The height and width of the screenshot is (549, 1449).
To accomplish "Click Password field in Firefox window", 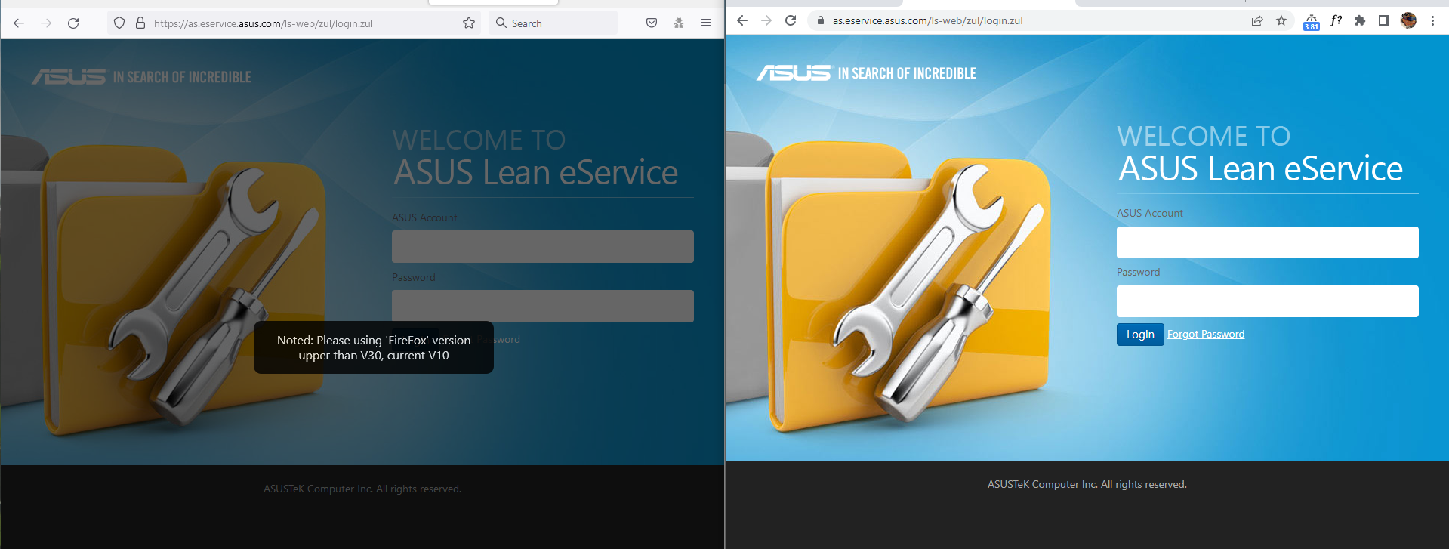I will 542,306.
